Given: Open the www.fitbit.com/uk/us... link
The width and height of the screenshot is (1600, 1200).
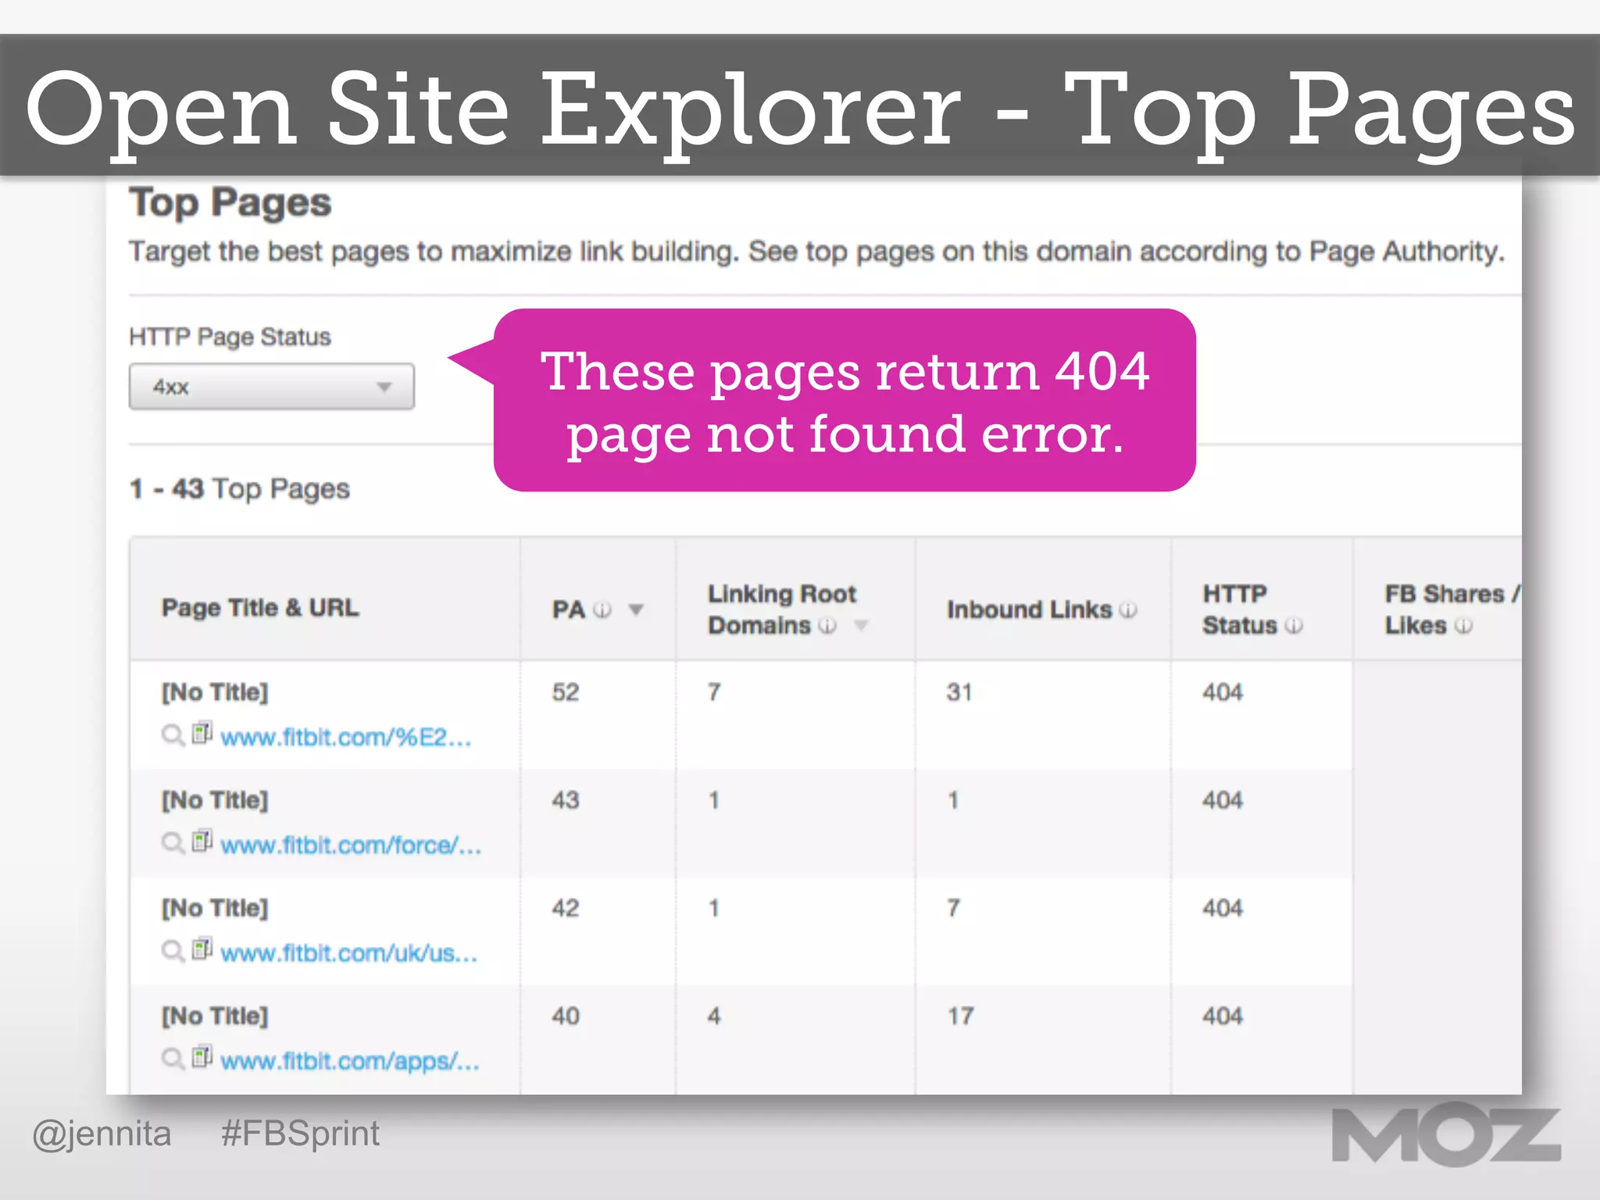Looking at the screenshot, I should pos(348,952).
